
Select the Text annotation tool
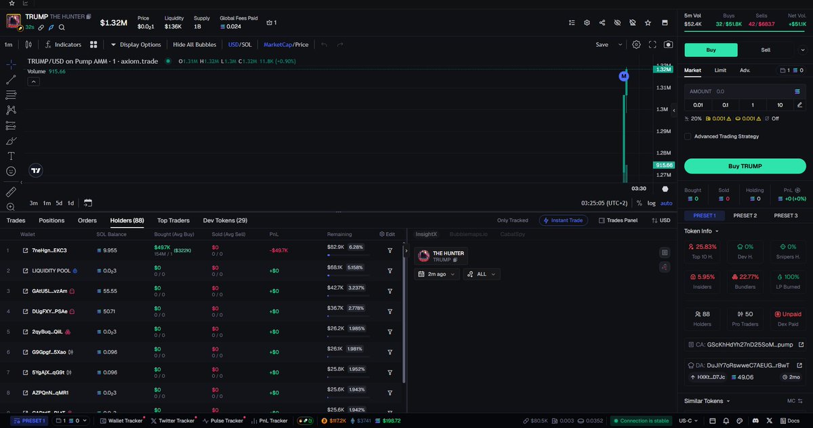[x=11, y=156]
